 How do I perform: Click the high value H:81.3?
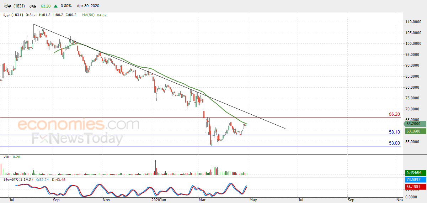[x=45, y=15]
